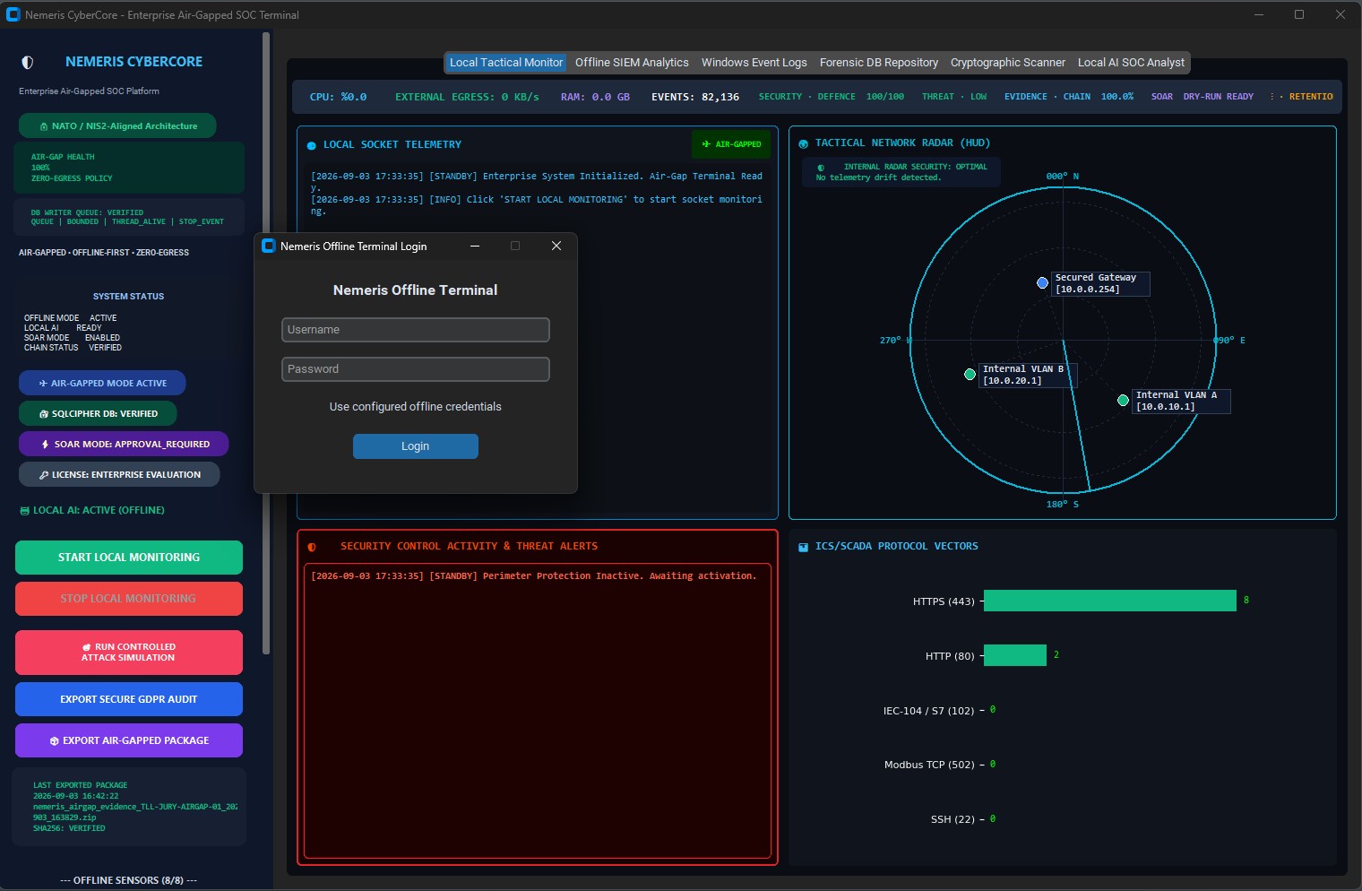Screen dimensions: 1362x891
Task: Click the HTTPS (443) bar in chart
Action: (x=1110, y=601)
